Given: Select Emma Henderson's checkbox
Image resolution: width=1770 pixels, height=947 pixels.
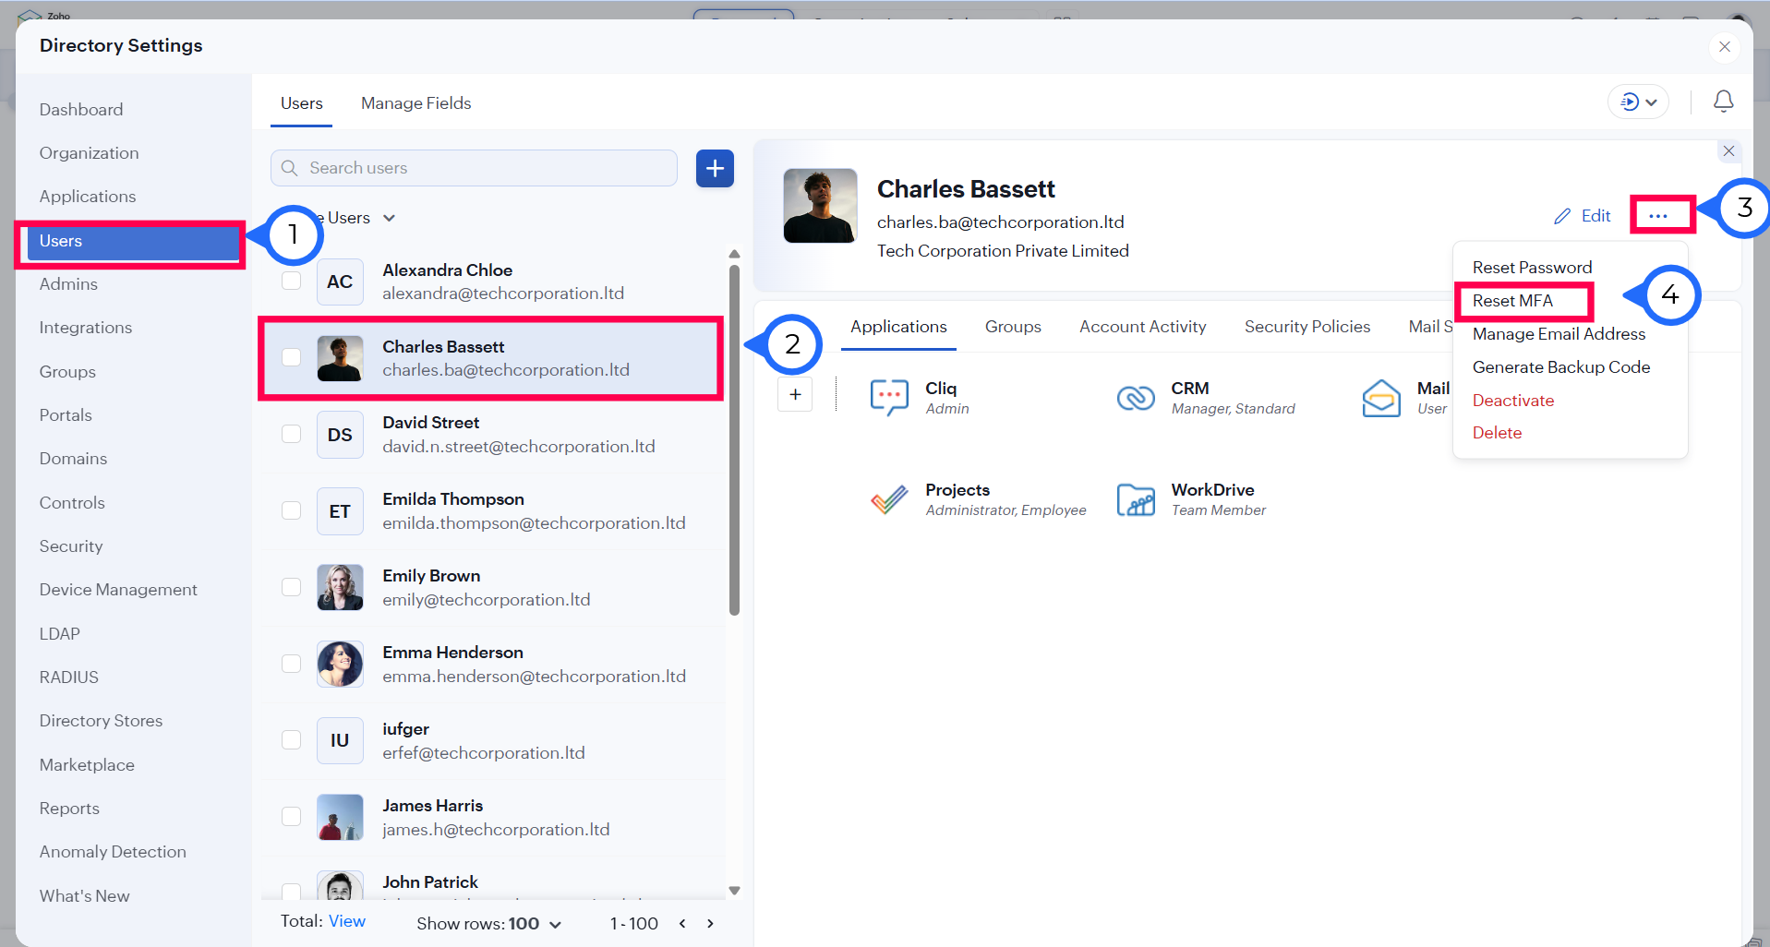Looking at the screenshot, I should tap(291, 664).
